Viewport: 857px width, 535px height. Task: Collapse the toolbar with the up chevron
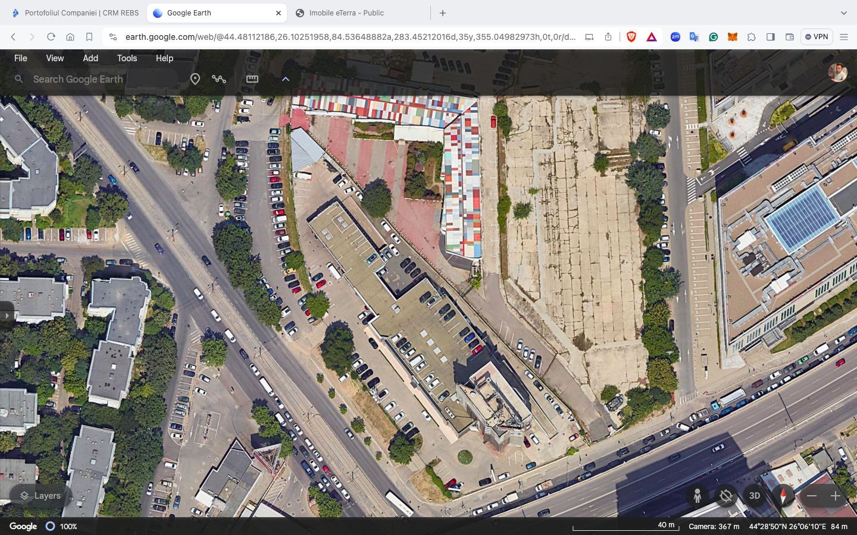pos(286,79)
